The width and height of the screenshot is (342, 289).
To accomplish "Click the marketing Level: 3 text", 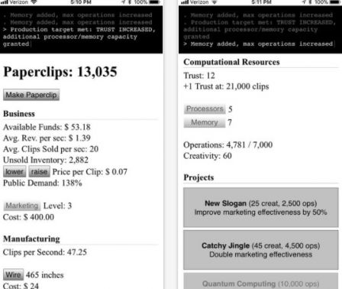I will coord(57,206).
